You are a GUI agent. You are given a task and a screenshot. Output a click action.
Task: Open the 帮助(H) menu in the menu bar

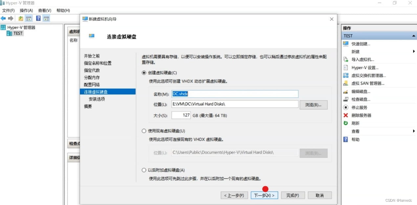[63, 10]
